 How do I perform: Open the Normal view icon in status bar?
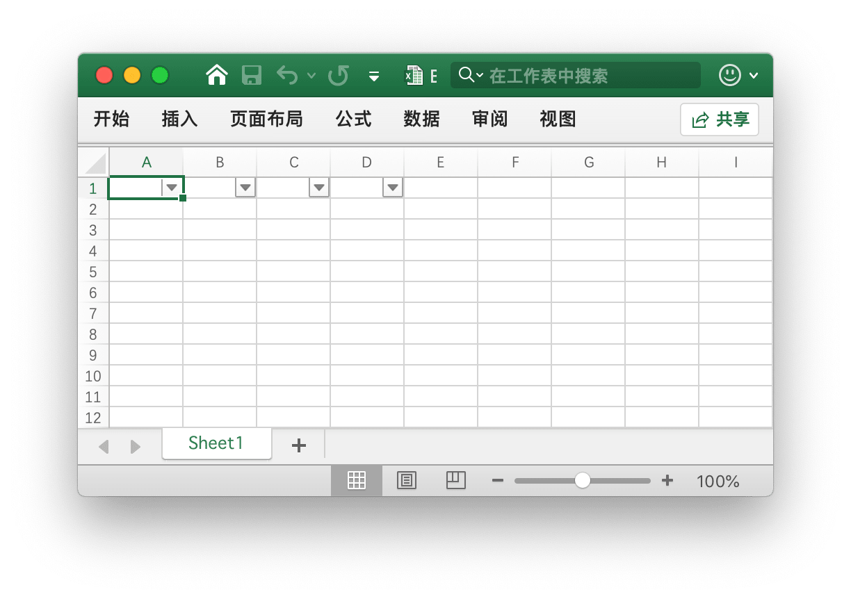coord(356,480)
